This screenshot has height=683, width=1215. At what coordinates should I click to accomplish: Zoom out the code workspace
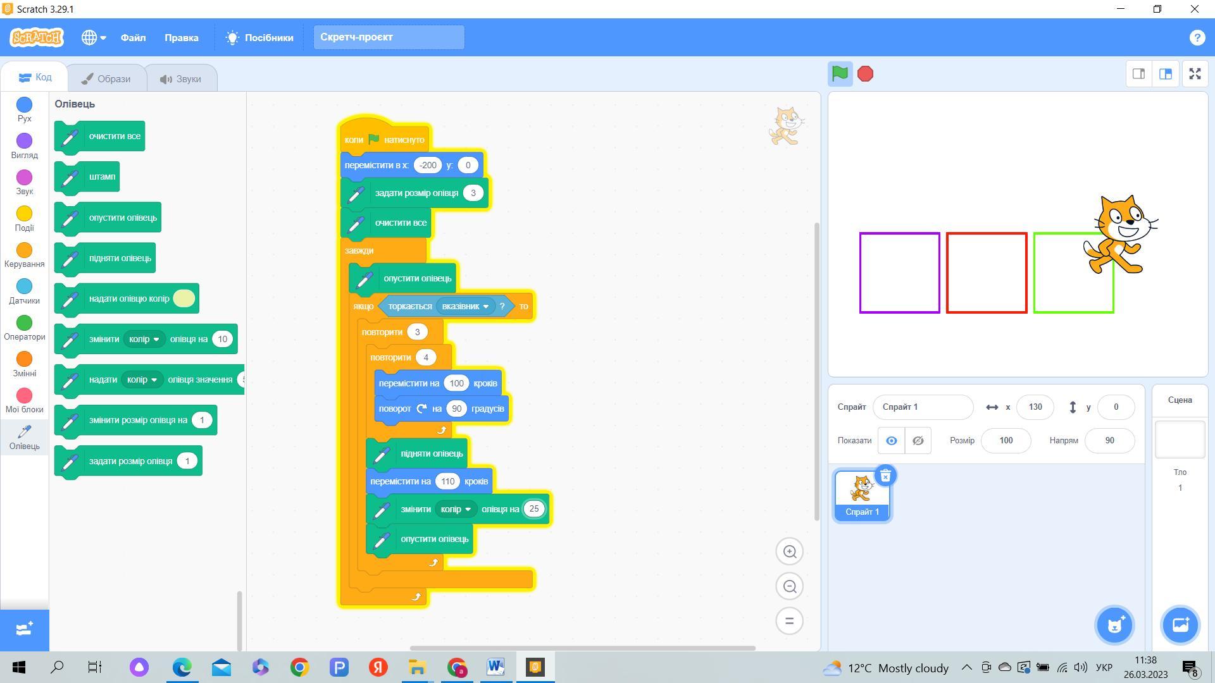(x=789, y=586)
